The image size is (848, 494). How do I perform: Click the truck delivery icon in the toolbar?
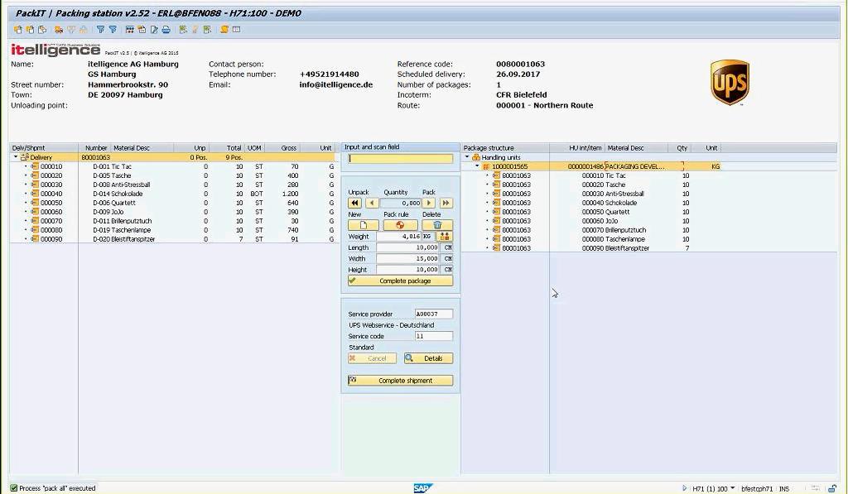pyautogui.click(x=59, y=30)
